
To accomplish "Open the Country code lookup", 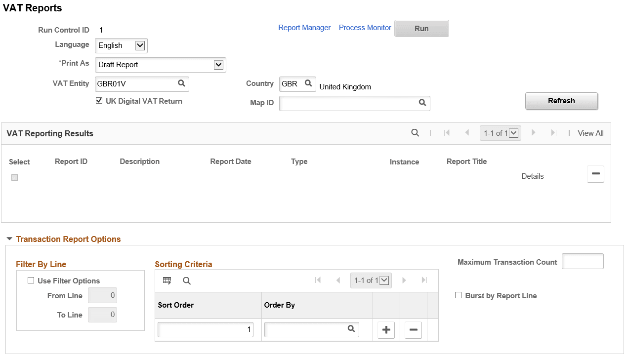I will [x=308, y=84].
